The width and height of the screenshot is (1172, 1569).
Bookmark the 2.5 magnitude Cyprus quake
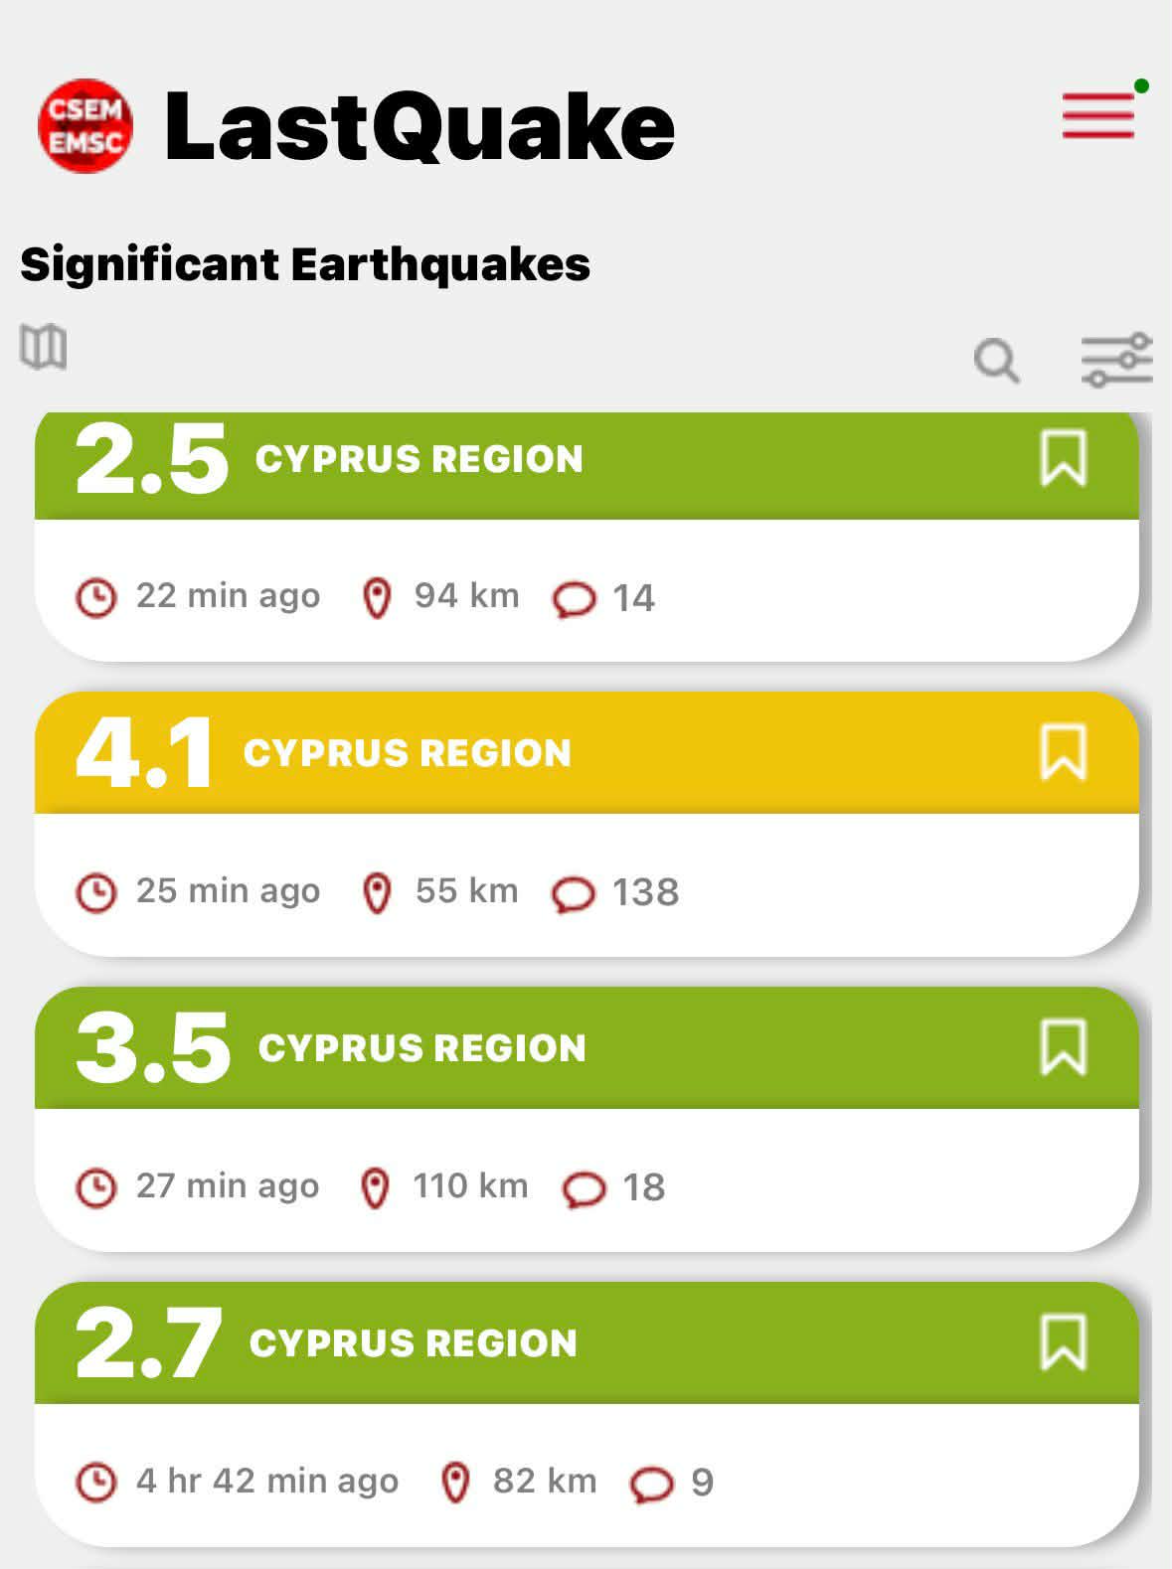coord(1063,458)
